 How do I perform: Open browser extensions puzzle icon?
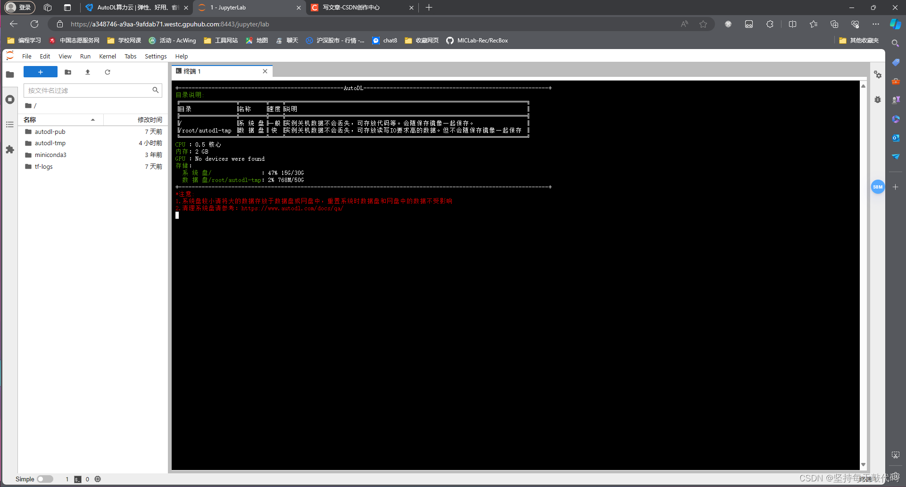[x=770, y=24]
